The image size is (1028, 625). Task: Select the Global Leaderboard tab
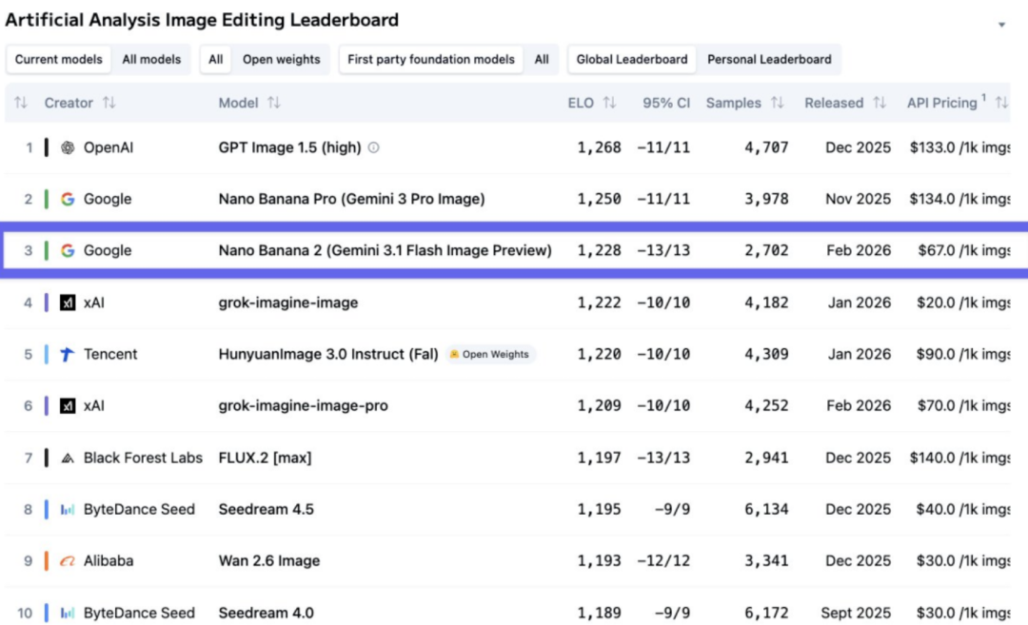[x=632, y=59]
